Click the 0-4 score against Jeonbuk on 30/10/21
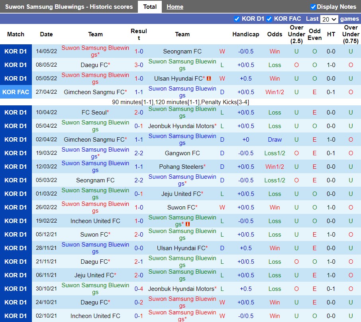This screenshot has width=361, height=322. (139, 289)
